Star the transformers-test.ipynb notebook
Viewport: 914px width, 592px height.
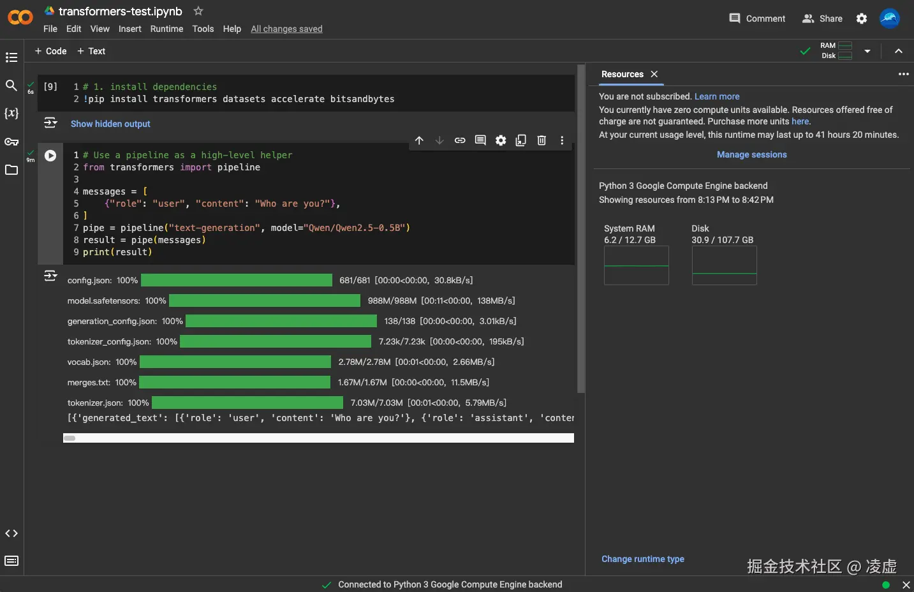click(198, 11)
